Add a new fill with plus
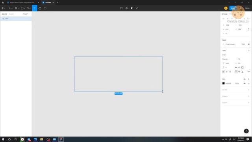This screenshot has width=252, height=142. pyautogui.click(x=248, y=79)
